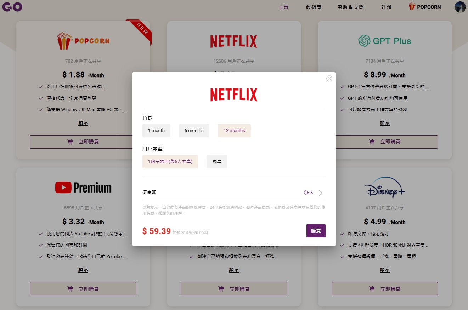Viewport: 468px width, 310px height.
Task: Open the 經銷商 nav item
Action: (x=314, y=7)
